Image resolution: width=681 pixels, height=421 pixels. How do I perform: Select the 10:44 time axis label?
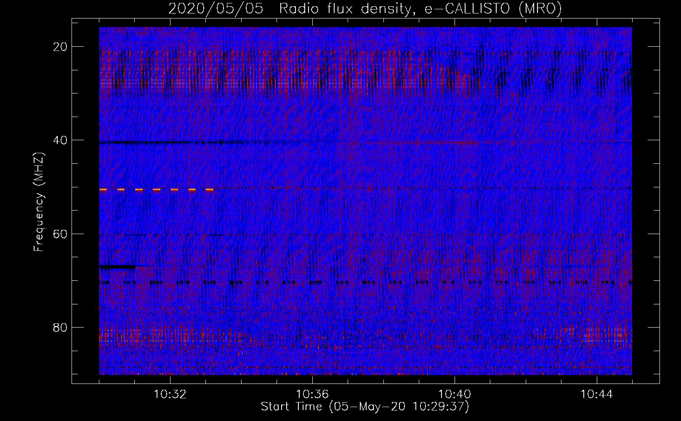click(597, 394)
